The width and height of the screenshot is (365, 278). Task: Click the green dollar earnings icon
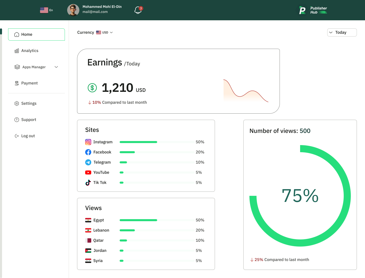[92, 88]
